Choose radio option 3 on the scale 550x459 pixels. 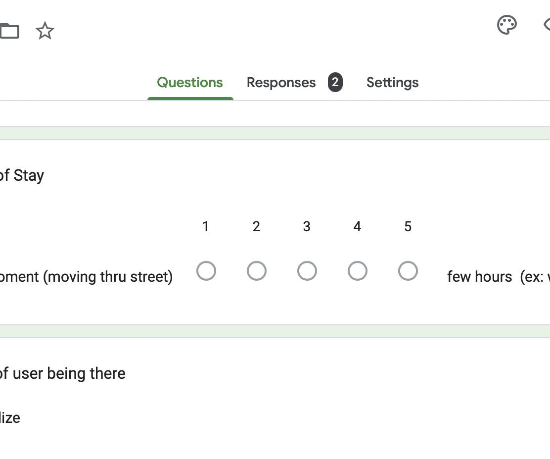(x=307, y=271)
